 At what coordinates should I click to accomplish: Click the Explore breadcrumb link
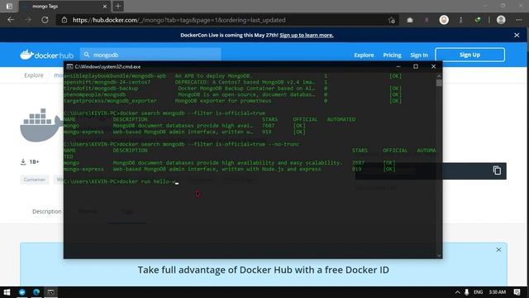click(34, 75)
